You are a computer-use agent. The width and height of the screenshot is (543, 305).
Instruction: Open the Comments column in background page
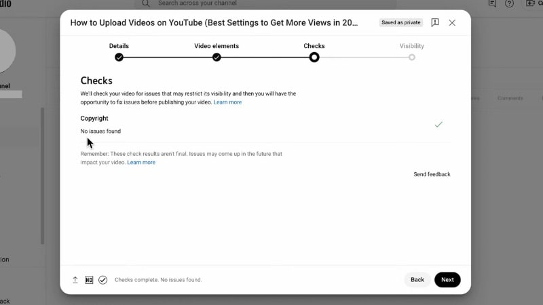[510, 98]
